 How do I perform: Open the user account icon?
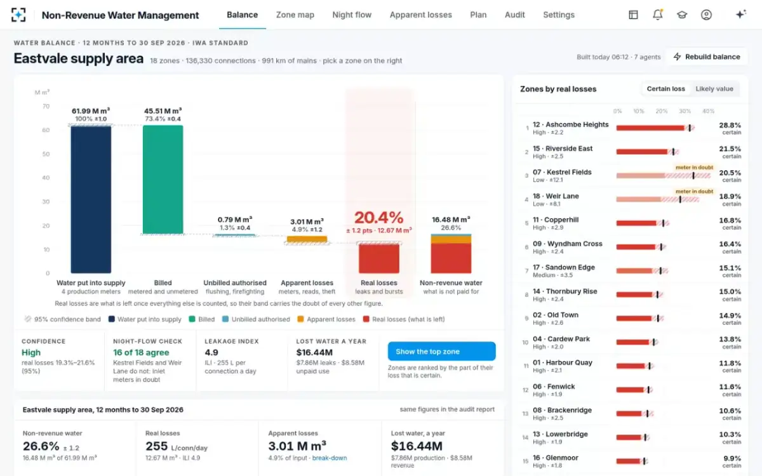tap(706, 15)
